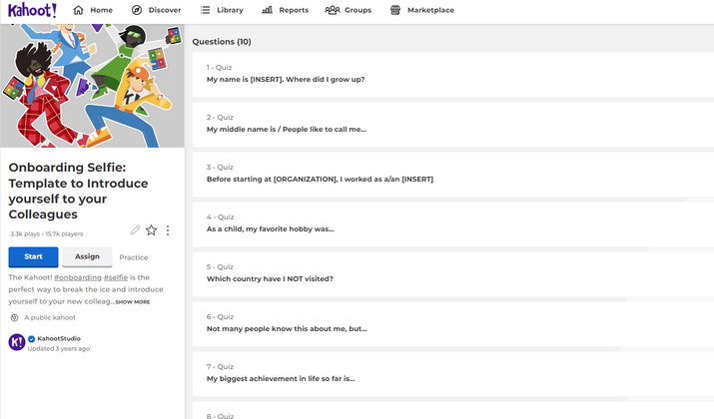Expand question 3 'Before starting at [ORGANIZATION]'
Viewport: 714px width, 419px height.
453,175
